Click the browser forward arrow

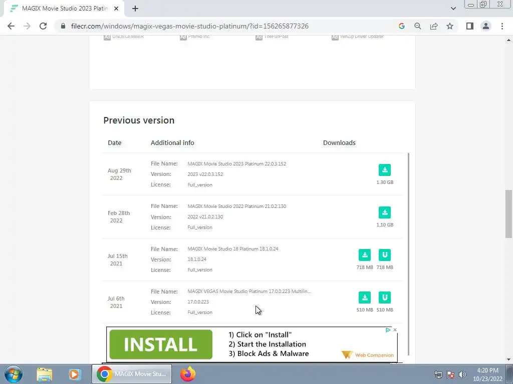(27, 26)
